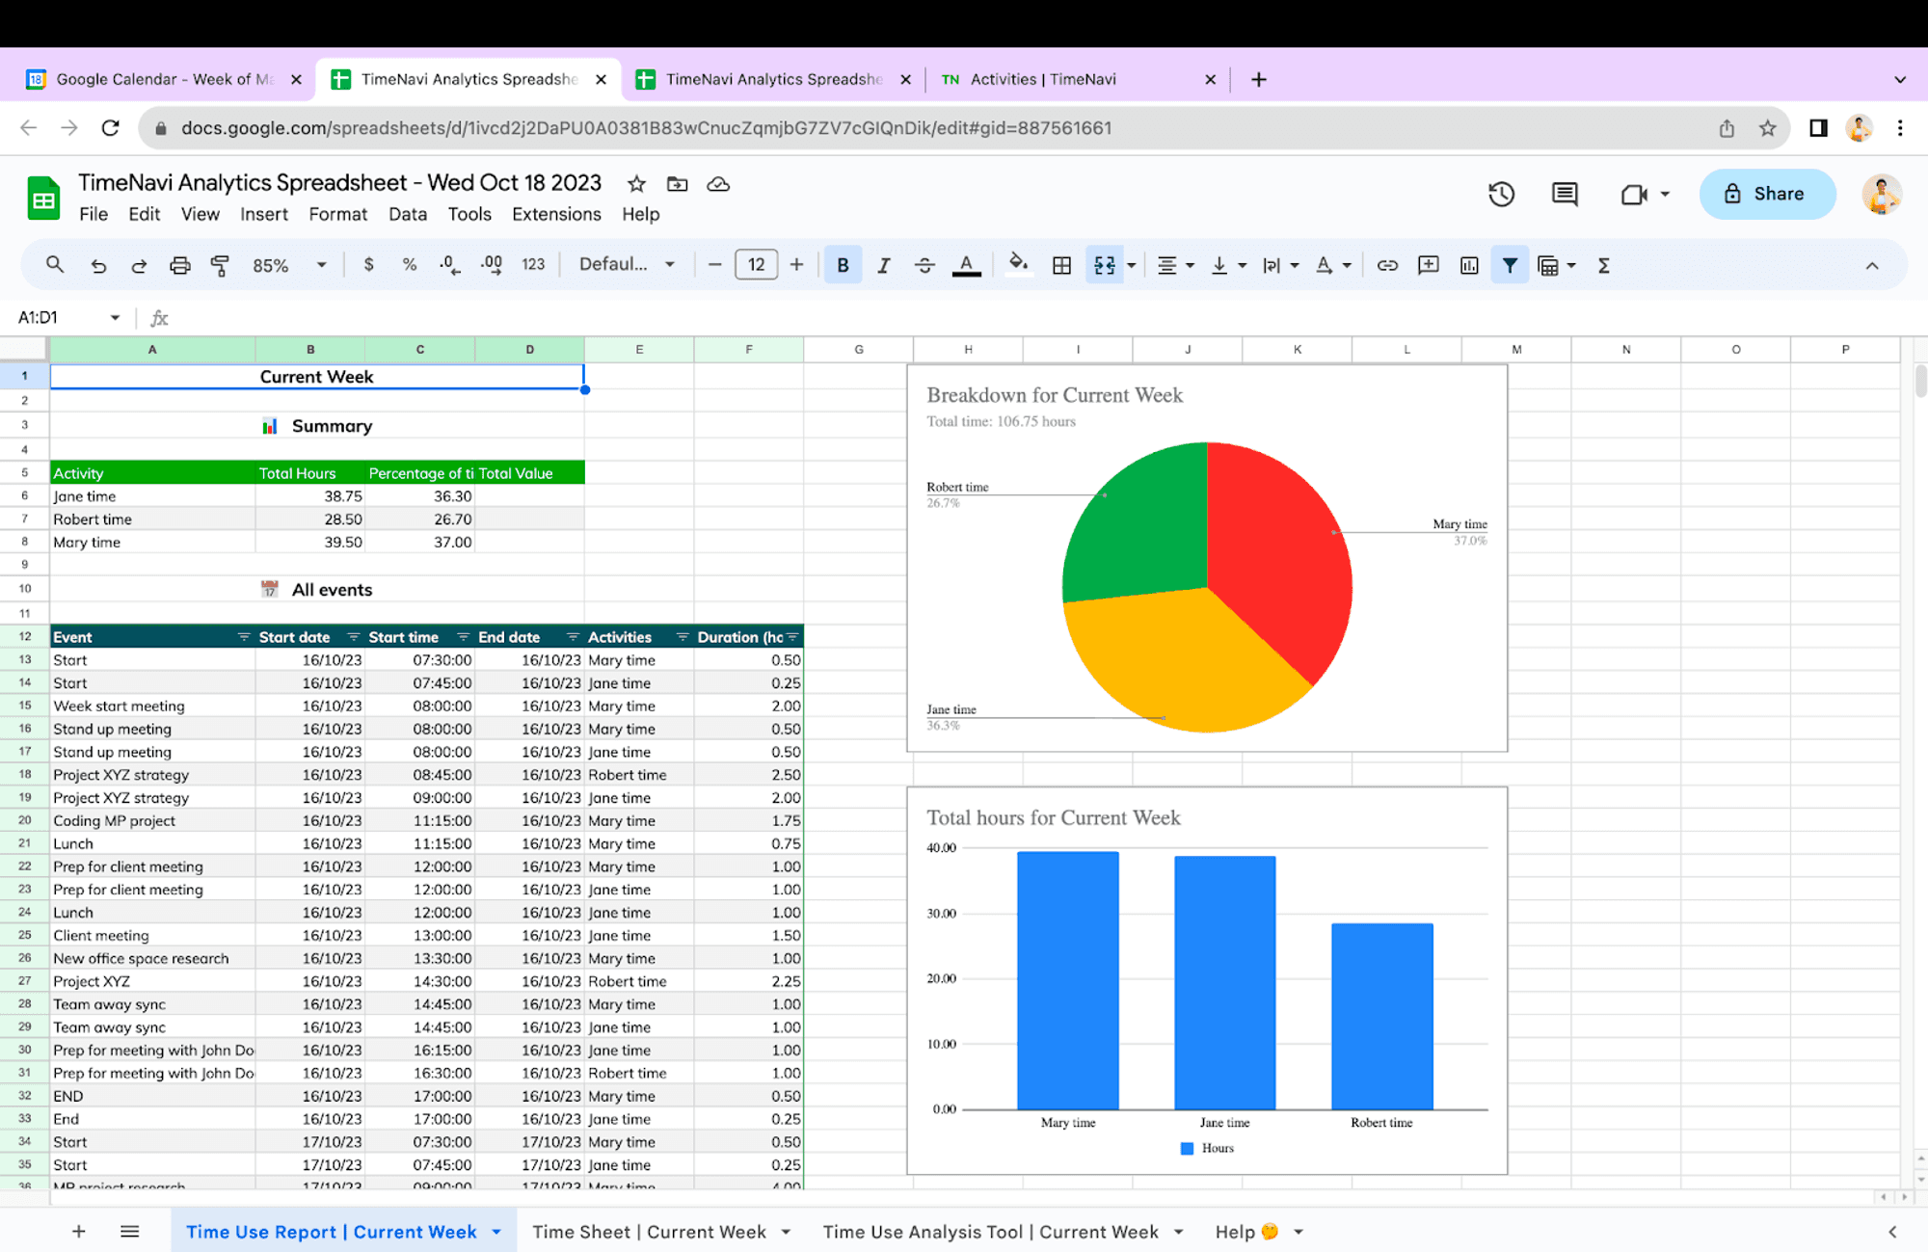Click the text color highlight icon
The width and height of the screenshot is (1928, 1252).
[x=967, y=266]
